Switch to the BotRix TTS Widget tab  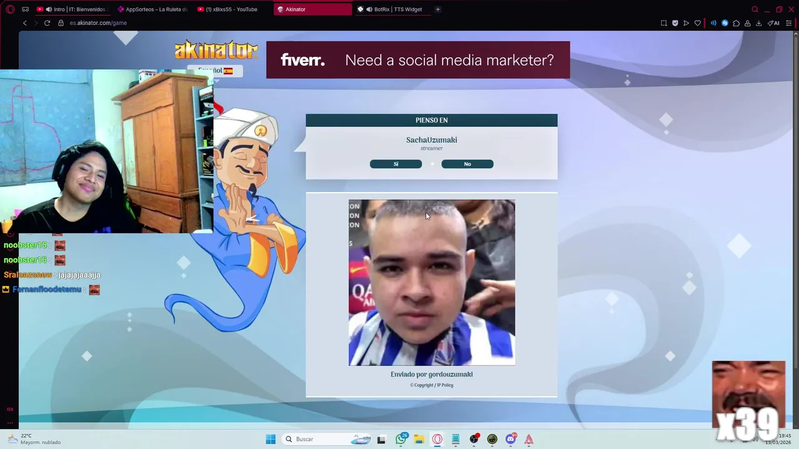click(x=393, y=9)
